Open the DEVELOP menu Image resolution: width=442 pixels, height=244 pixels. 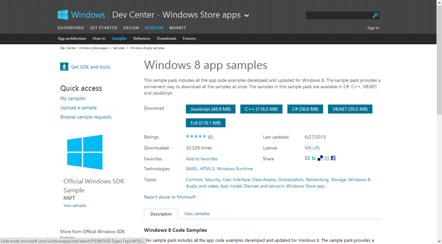(154, 28)
